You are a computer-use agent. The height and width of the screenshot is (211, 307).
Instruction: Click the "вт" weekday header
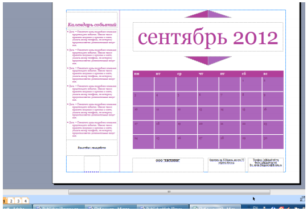(158, 74)
